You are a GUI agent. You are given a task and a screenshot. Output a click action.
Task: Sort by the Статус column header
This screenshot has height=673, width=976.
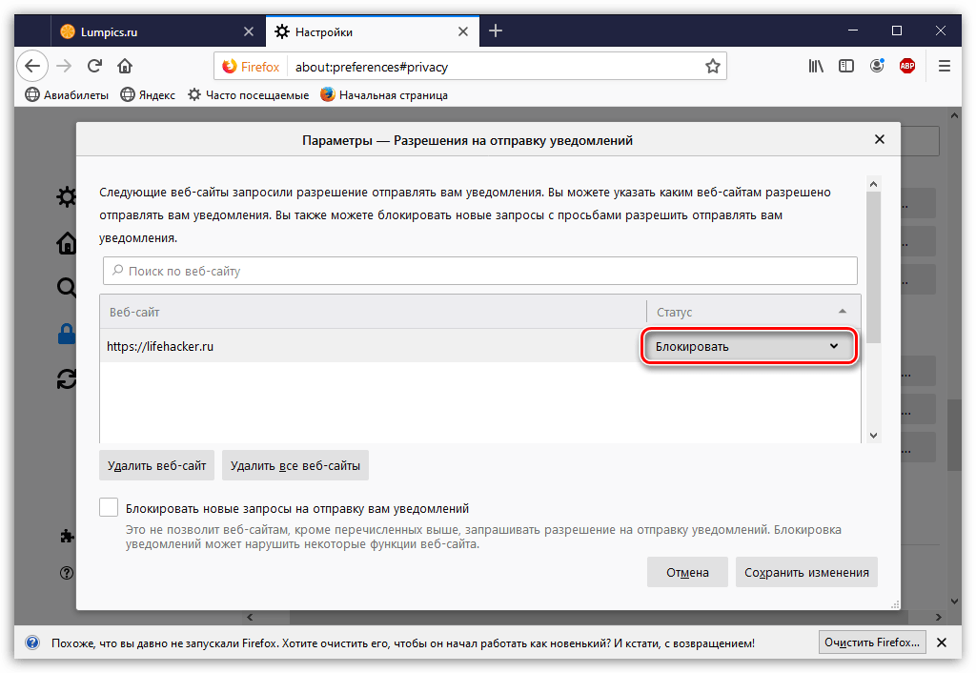pyautogui.click(x=754, y=312)
